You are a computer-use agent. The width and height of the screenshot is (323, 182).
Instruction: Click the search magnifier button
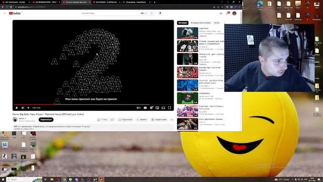[151, 13]
